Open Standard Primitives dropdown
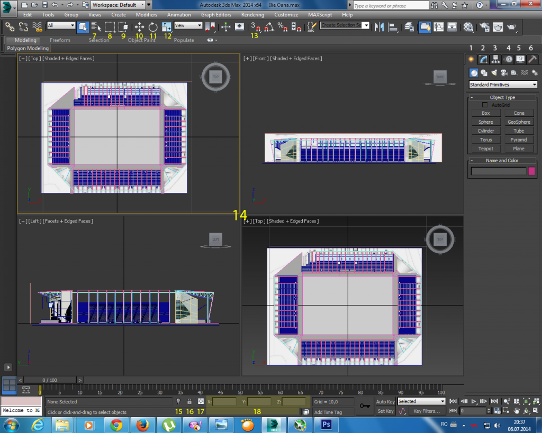 pyautogui.click(x=503, y=85)
